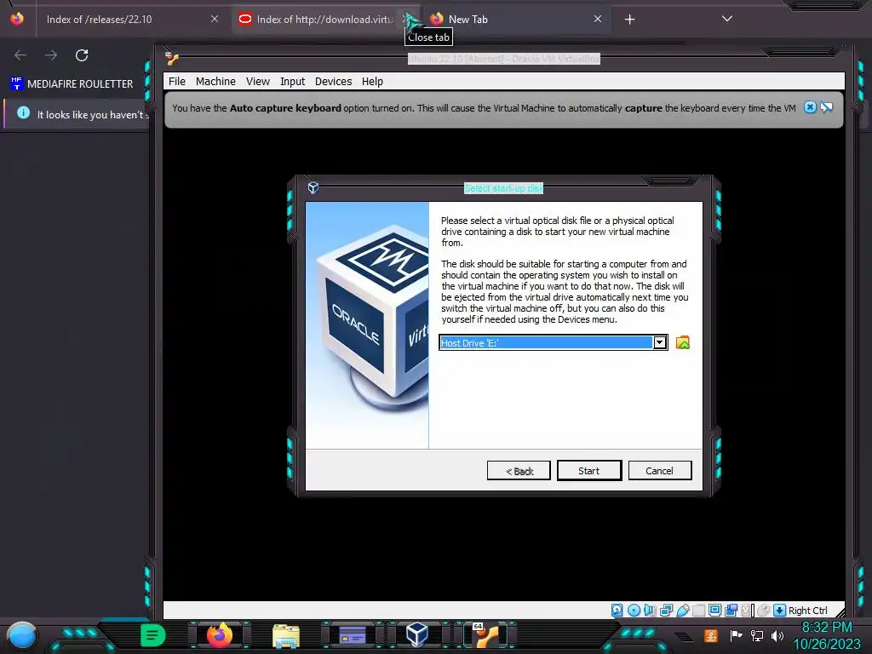
Task: Click the network tray icon
Action: pyautogui.click(x=757, y=635)
